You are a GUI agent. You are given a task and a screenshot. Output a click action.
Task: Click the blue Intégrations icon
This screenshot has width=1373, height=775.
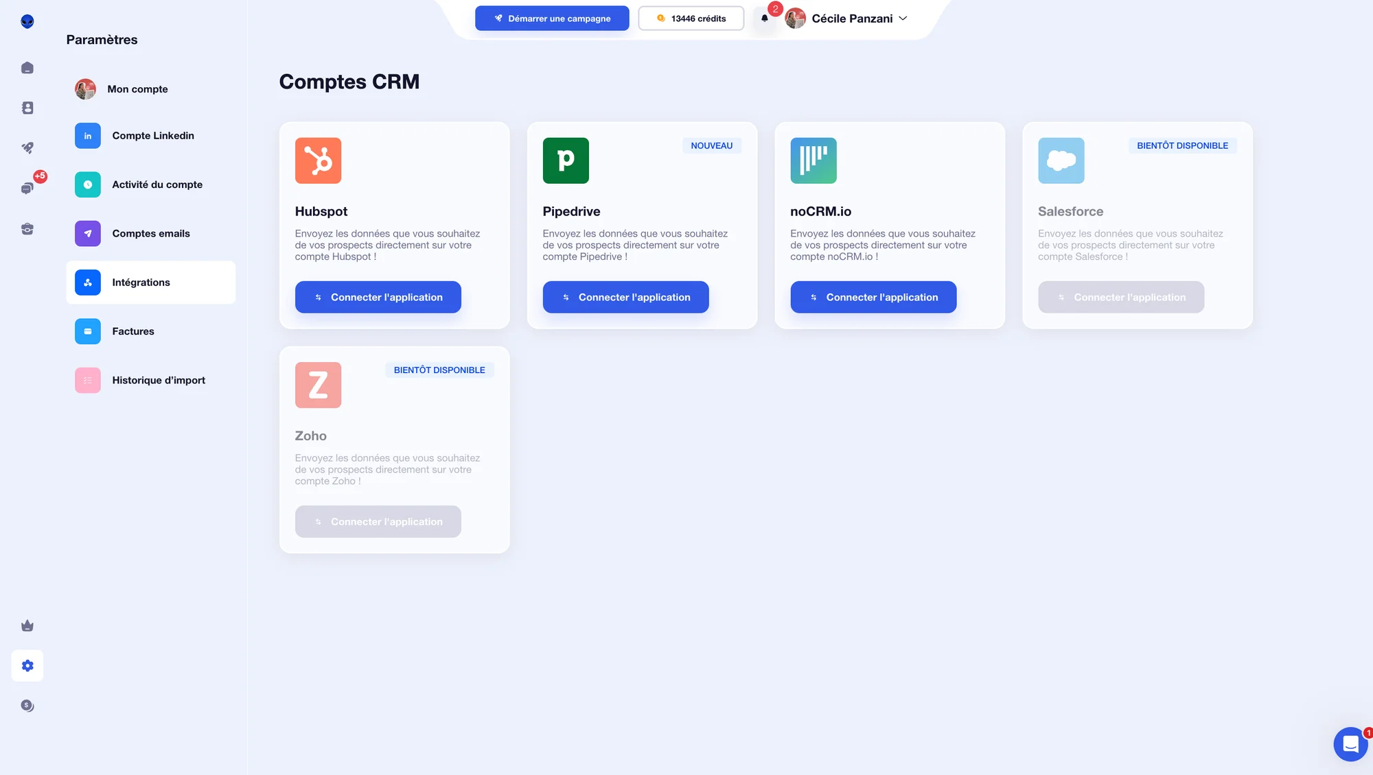[x=88, y=283]
